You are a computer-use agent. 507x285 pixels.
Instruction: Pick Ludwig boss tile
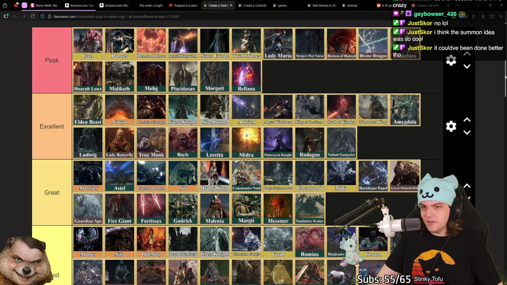[88, 142]
